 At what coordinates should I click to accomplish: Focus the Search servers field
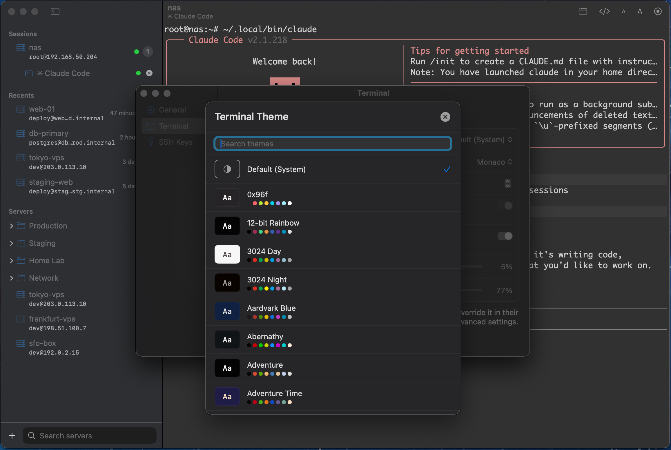click(x=90, y=436)
